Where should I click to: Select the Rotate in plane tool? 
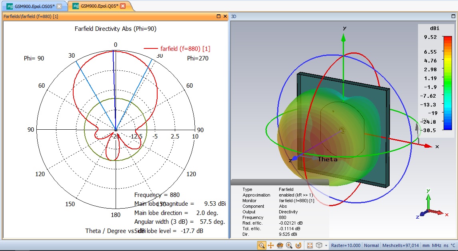[298, 245]
